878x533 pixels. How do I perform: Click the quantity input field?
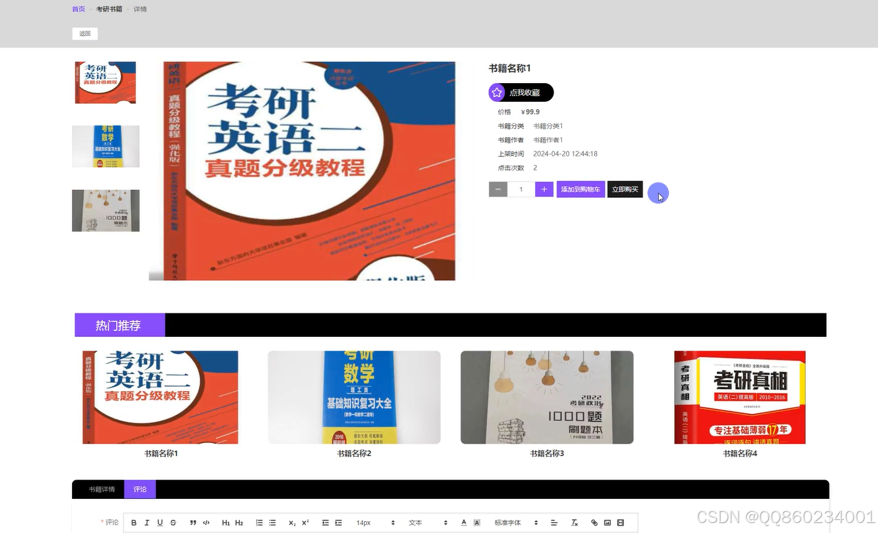521,189
